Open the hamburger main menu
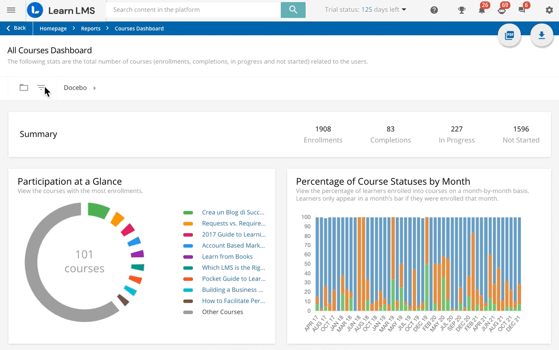This screenshot has width=559, height=350. tap(11, 10)
